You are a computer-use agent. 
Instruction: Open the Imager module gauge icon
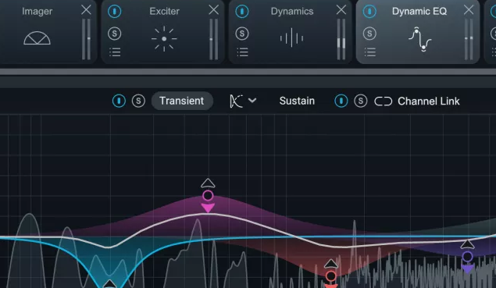tap(37, 38)
